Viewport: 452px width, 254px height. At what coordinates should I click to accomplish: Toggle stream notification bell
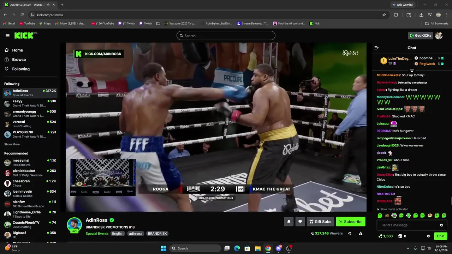point(289,222)
